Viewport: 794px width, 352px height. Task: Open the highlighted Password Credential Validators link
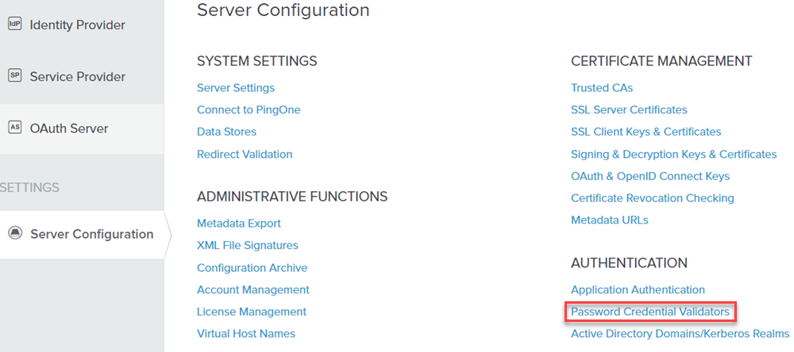pyautogui.click(x=650, y=312)
